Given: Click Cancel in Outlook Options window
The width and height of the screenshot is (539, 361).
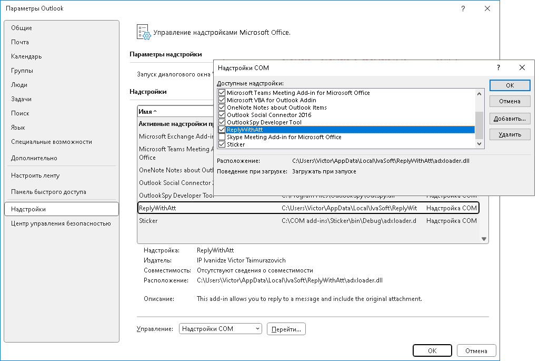Looking at the screenshot, I should (x=476, y=350).
